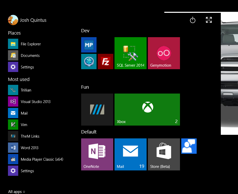Click Settings gear icon under Places
Image resolution: width=238 pixels, height=194 pixels.
pos(13,67)
